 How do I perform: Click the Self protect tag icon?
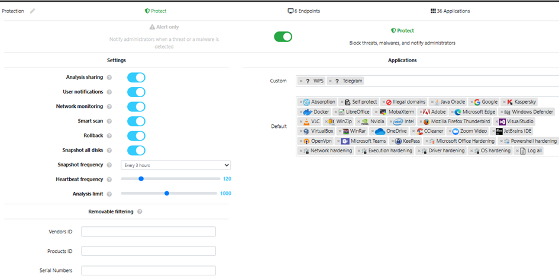point(348,102)
